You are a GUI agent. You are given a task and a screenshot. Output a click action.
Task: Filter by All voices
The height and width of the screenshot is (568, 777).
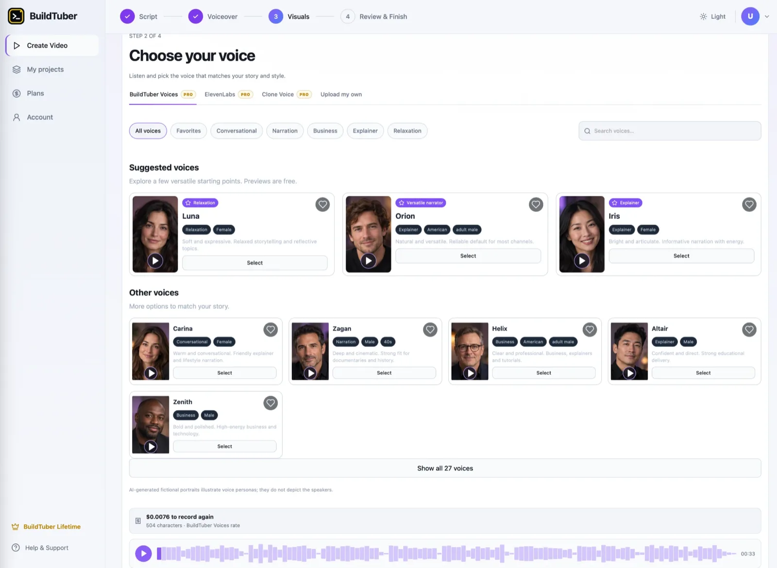click(x=148, y=131)
